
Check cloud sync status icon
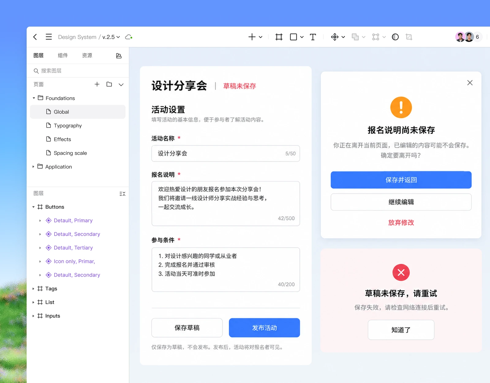(129, 37)
